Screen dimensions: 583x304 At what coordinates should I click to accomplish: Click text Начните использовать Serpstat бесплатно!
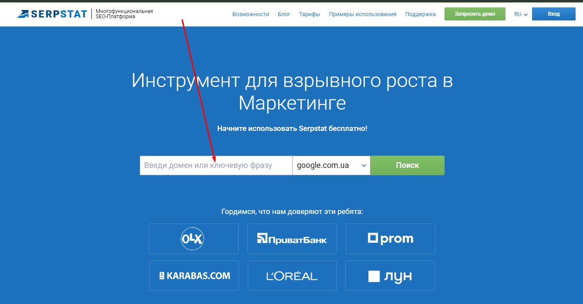(292, 129)
